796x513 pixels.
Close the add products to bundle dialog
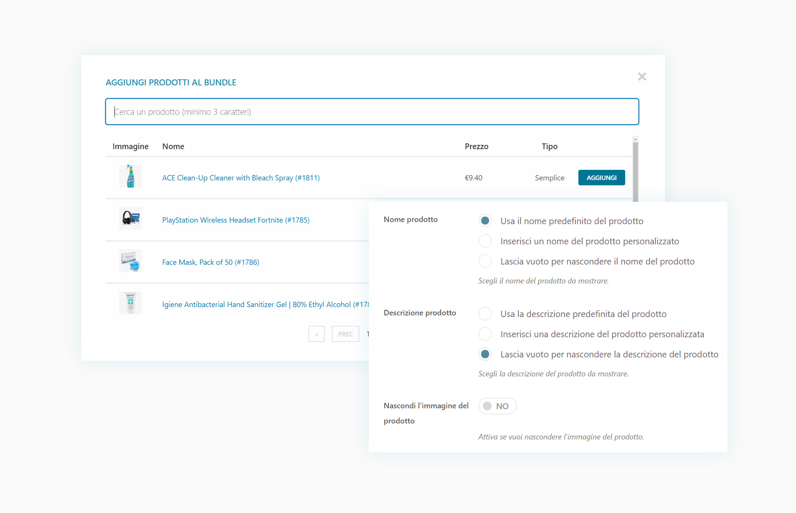pos(642,77)
